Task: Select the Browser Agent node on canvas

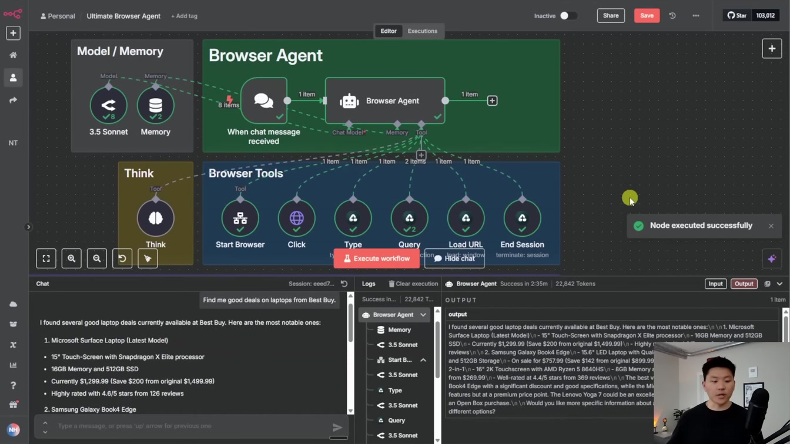Action: point(385,100)
